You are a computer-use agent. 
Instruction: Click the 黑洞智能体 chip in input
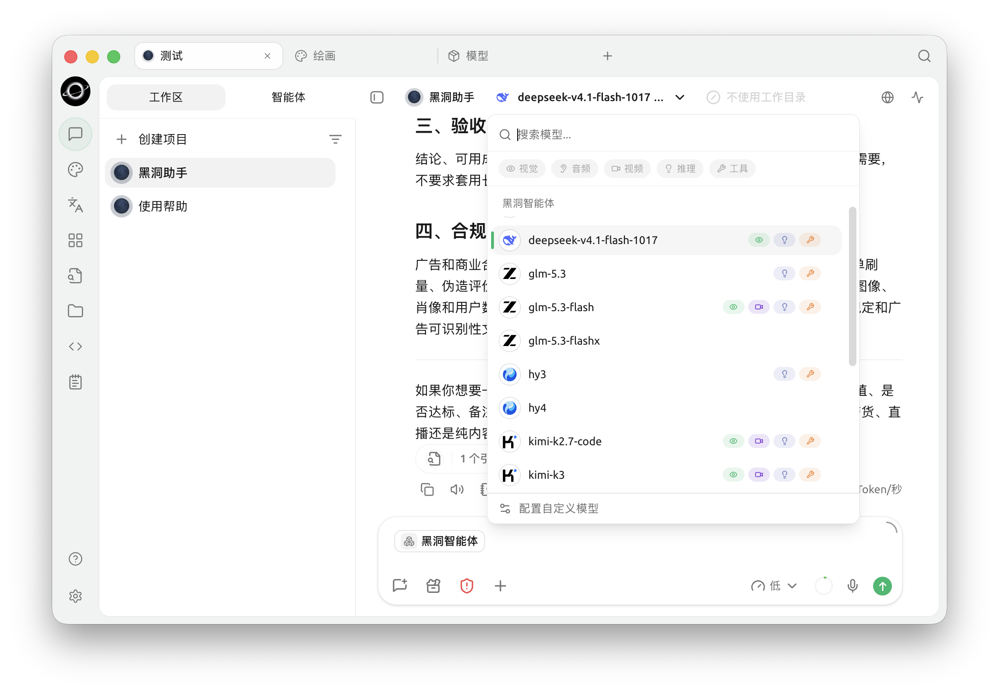coord(440,541)
